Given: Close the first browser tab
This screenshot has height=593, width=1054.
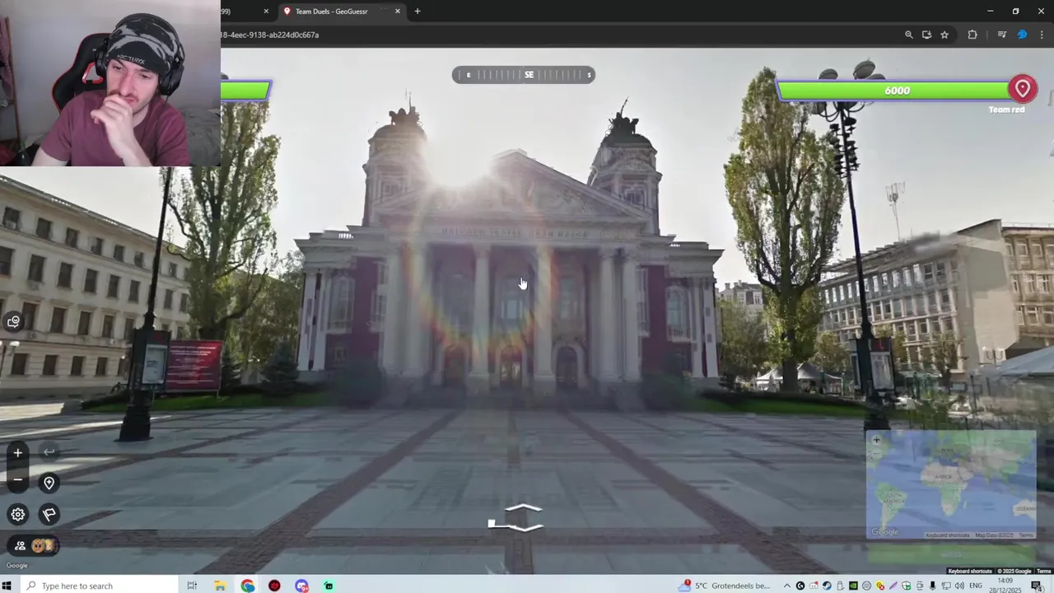Looking at the screenshot, I should (266, 12).
